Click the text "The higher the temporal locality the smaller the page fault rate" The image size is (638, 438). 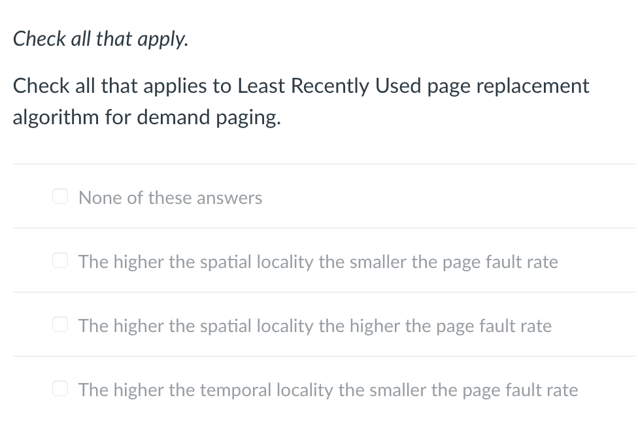pos(327,390)
